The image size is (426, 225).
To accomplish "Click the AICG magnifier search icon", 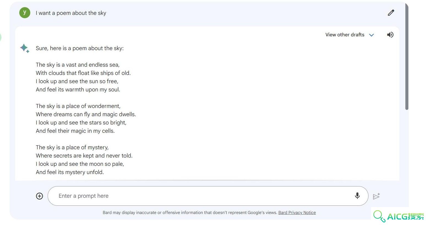I will (379, 216).
